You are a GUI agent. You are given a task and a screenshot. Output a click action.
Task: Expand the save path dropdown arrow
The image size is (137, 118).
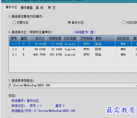click(136, 85)
